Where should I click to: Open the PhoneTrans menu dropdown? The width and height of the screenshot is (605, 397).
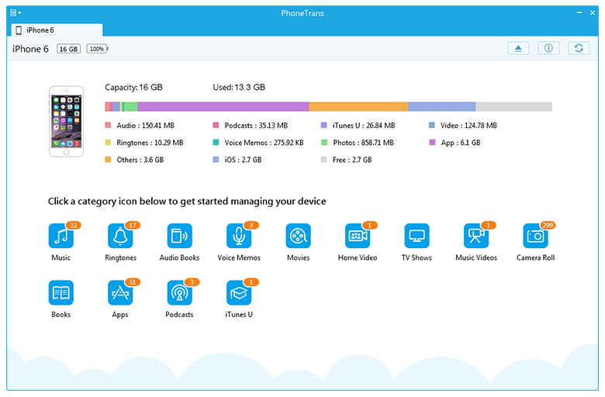16,12
